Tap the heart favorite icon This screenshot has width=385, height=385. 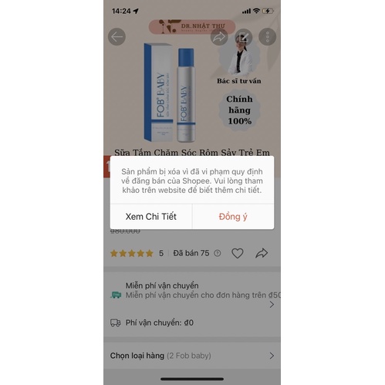point(238,253)
